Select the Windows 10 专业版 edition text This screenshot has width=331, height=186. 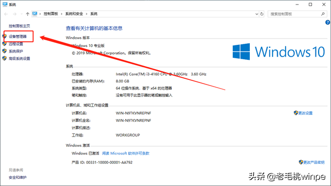click(88, 46)
